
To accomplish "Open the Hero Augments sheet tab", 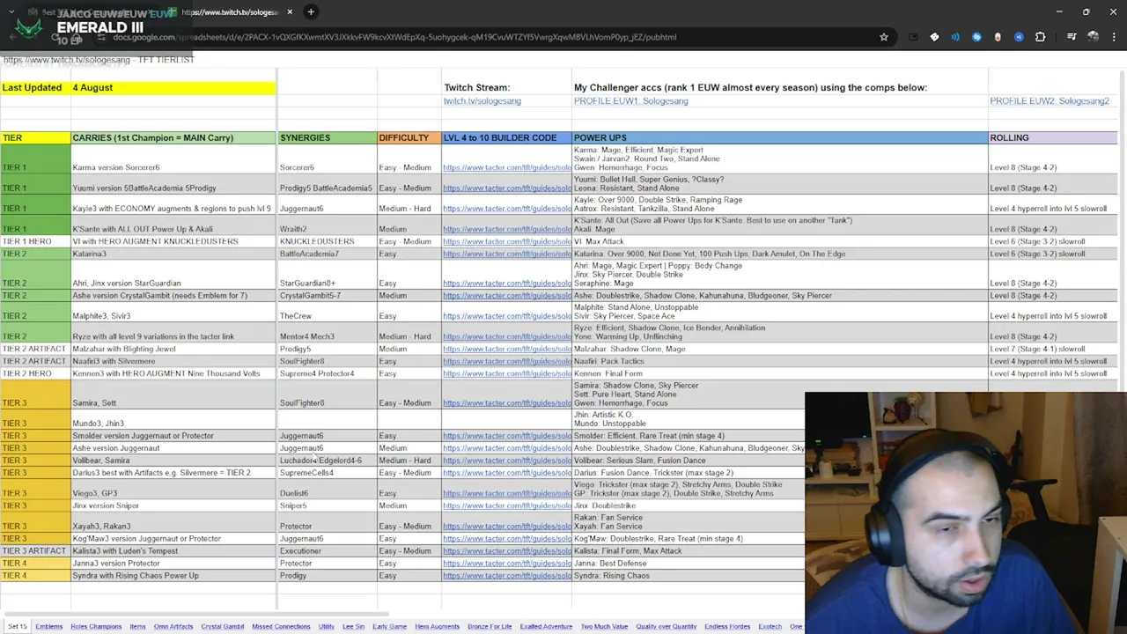I will click(x=438, y=626).
